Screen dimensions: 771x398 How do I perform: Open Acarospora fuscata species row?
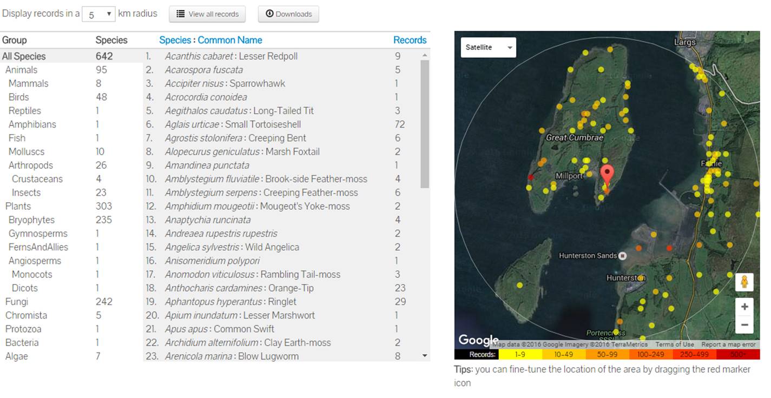tap(282, 70)
